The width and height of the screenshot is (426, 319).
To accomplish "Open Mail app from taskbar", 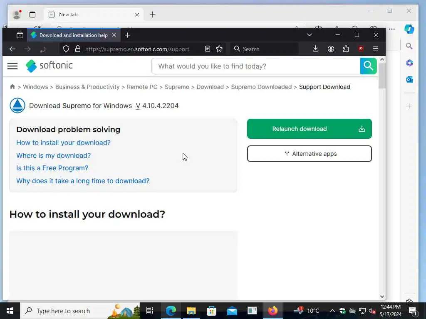I will [x=232, y=311].
